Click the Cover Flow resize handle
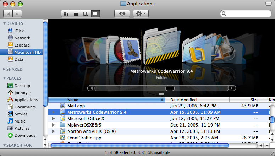The image size is (275, 156). [x=161, y=93]
